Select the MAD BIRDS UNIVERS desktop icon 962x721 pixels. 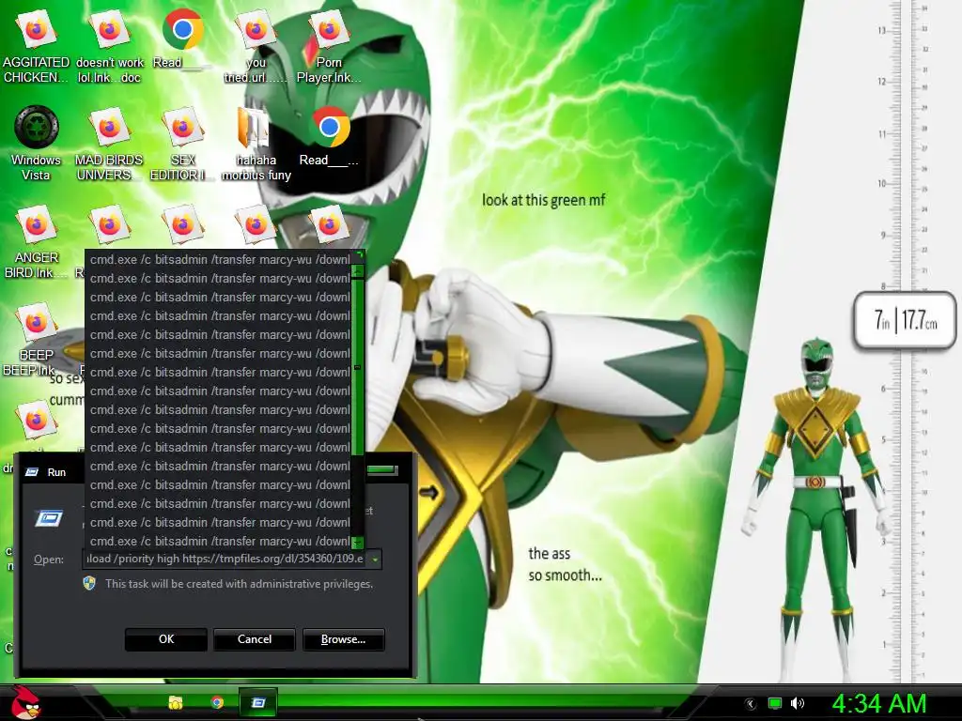pyautogui.click(x=109, y=144)
